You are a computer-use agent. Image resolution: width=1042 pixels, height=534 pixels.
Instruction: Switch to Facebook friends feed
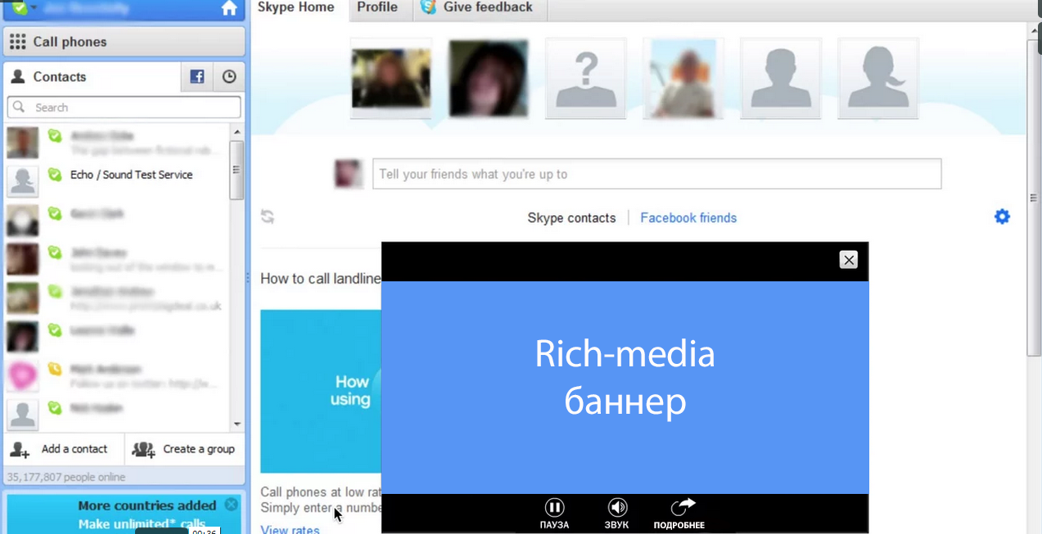click(688, 218)
